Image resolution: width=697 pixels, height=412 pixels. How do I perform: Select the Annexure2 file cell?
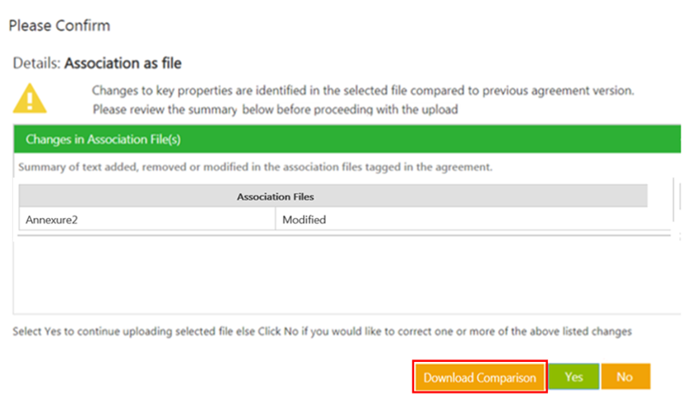pos(146,220)
